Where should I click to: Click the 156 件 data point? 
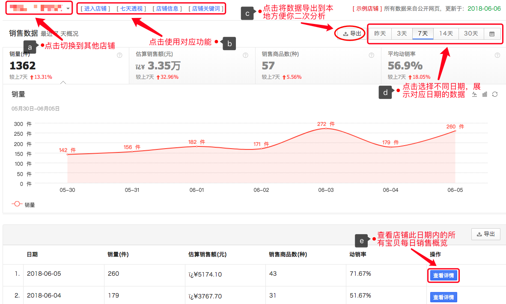[132, 152]
